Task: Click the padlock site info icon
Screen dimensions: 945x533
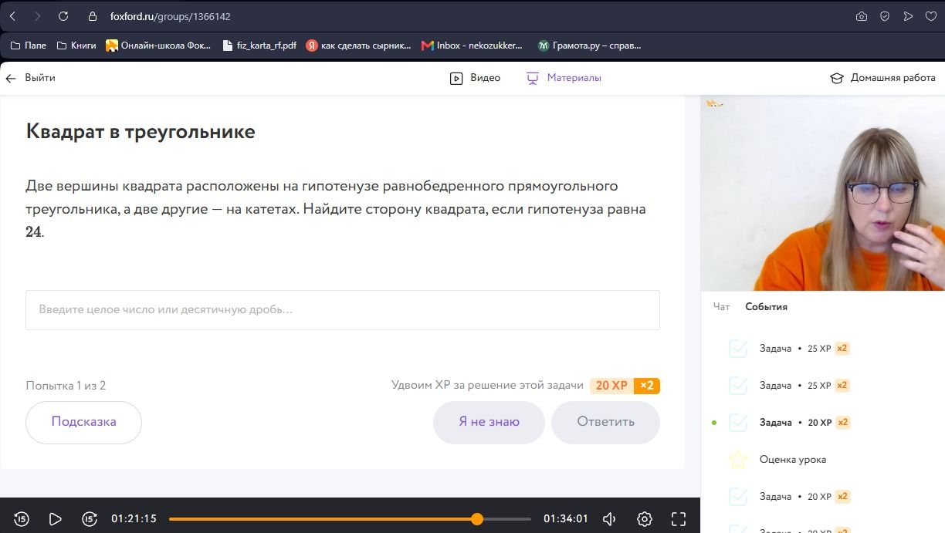Action: (93, 16)
